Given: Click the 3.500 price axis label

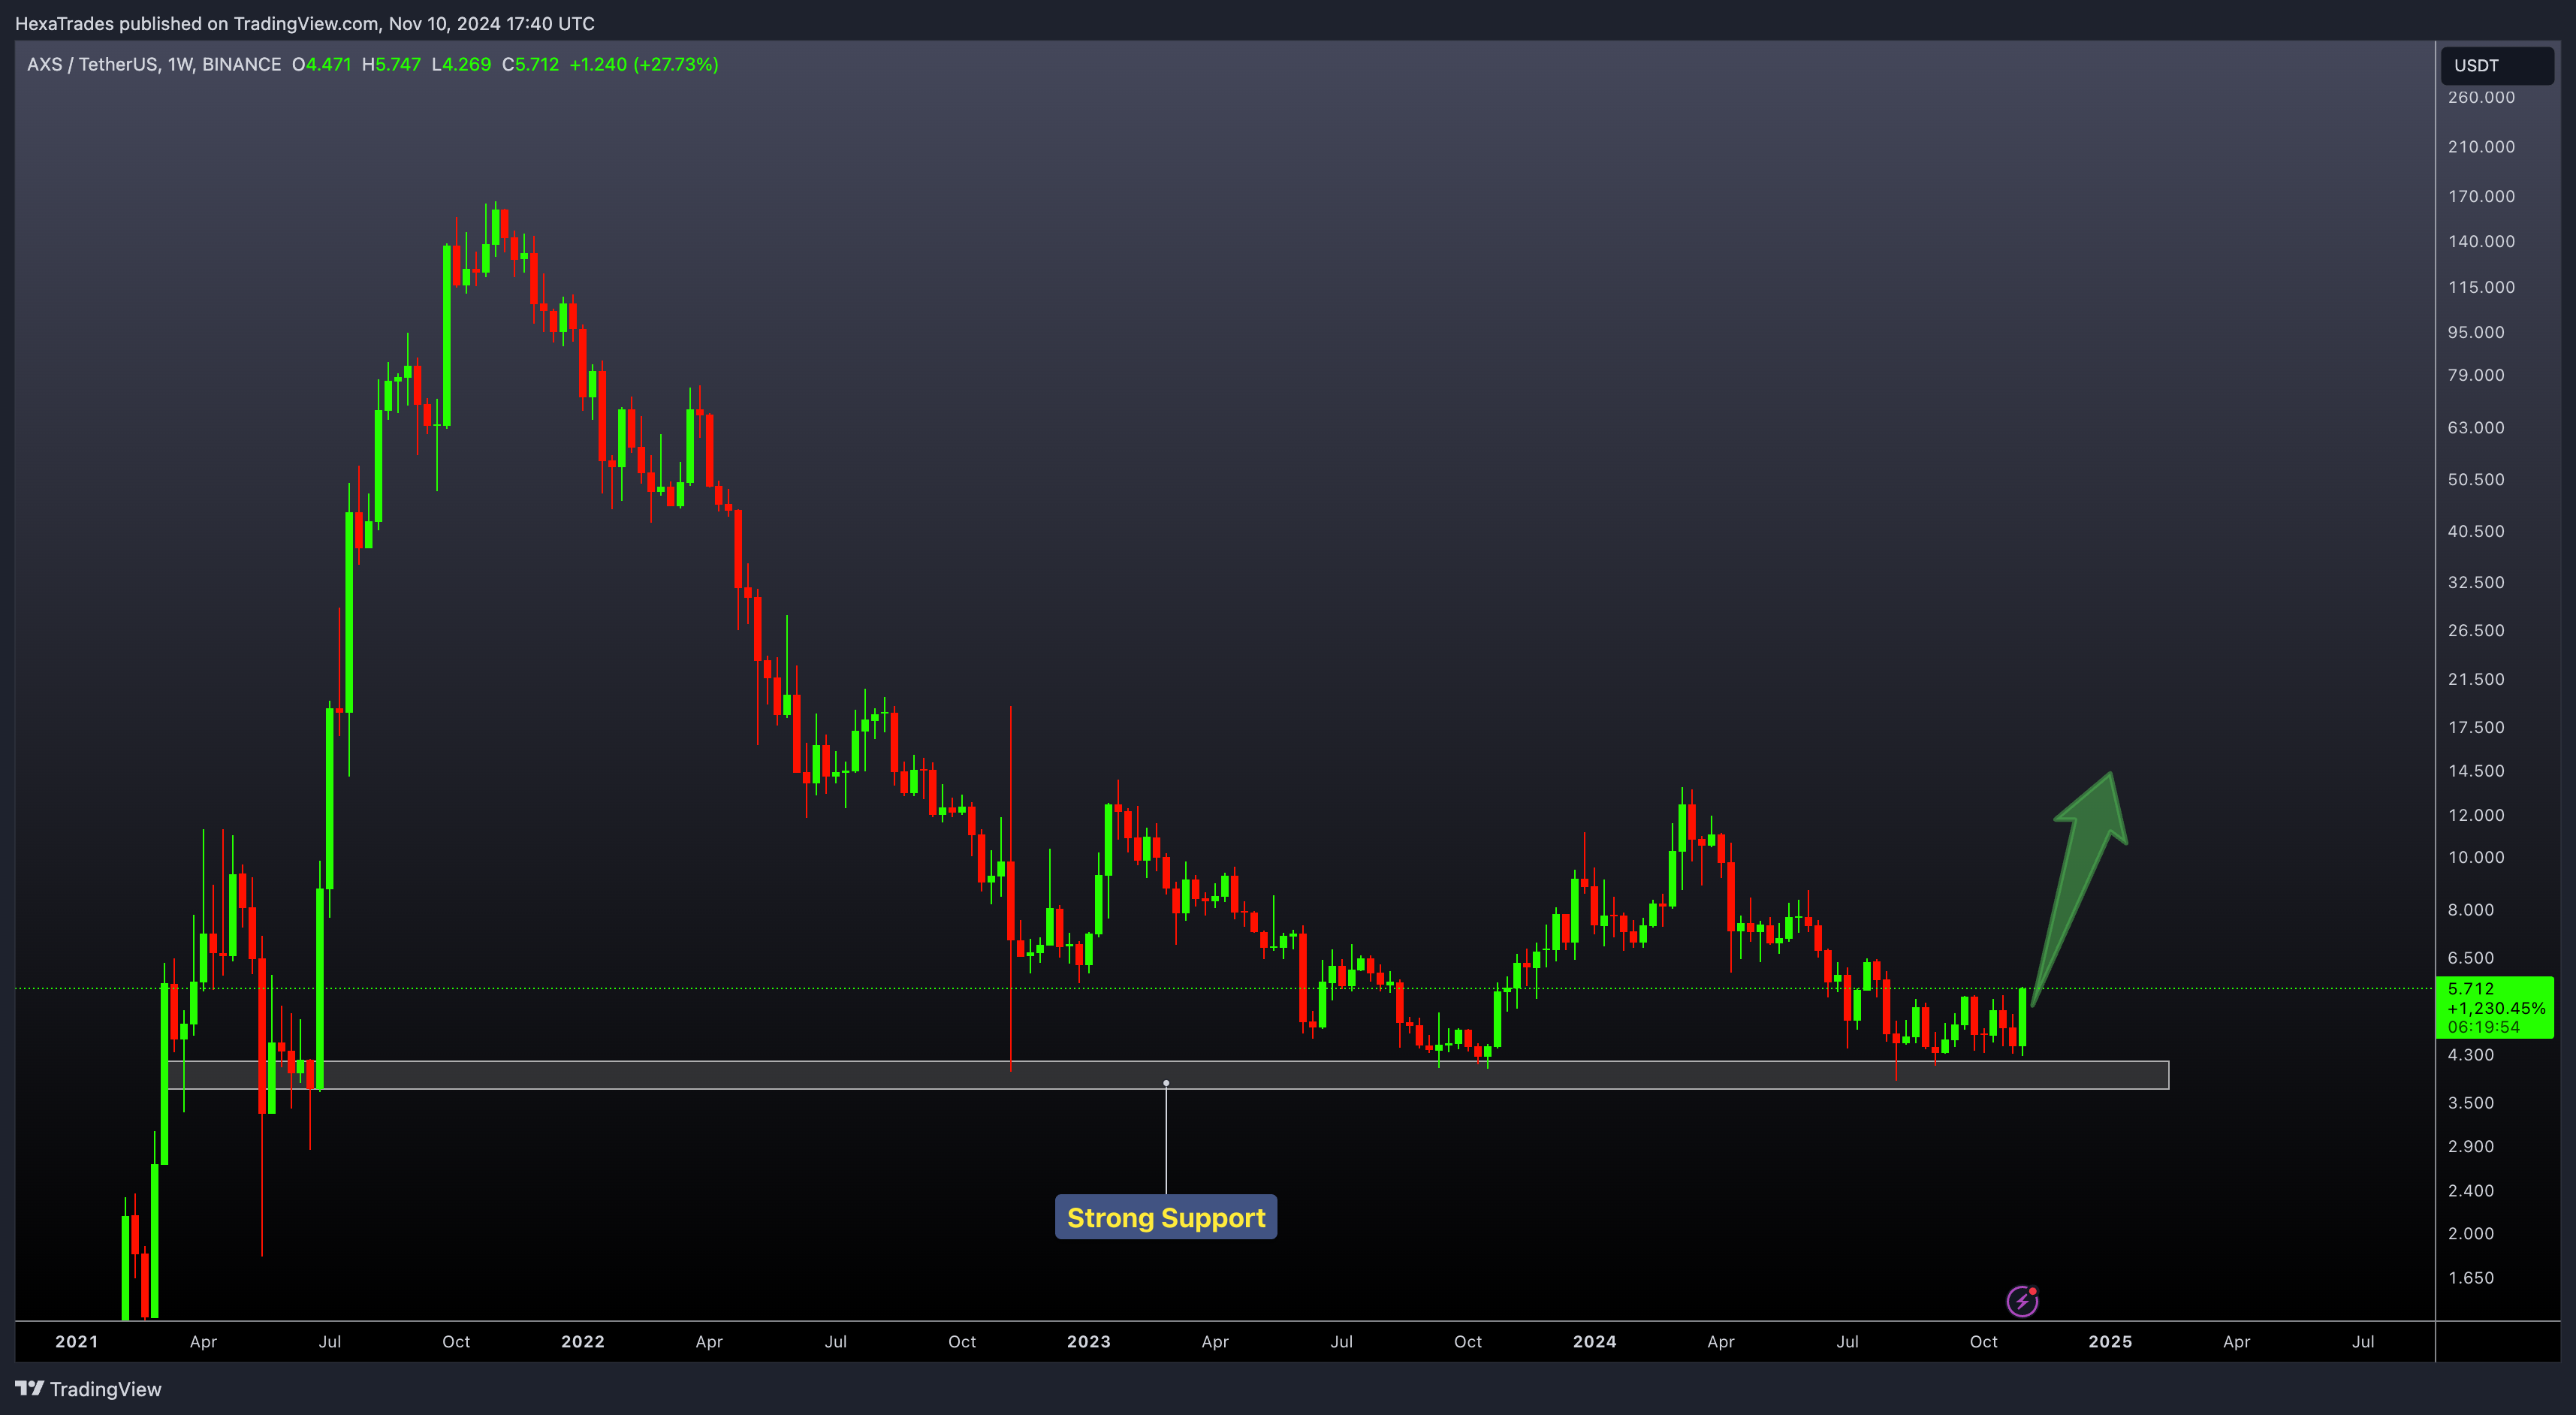Looking at the screenshot, I should (2471, 1103).
